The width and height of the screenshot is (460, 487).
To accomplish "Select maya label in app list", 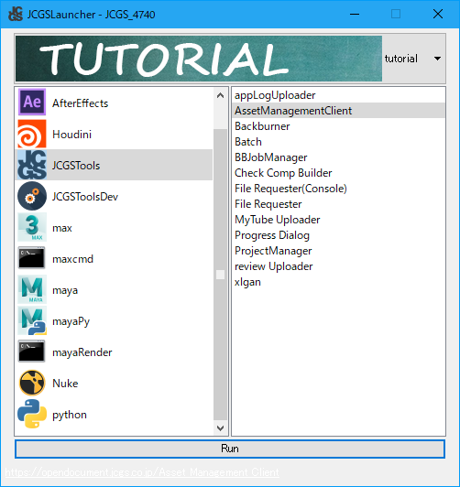I will (65, 290).
